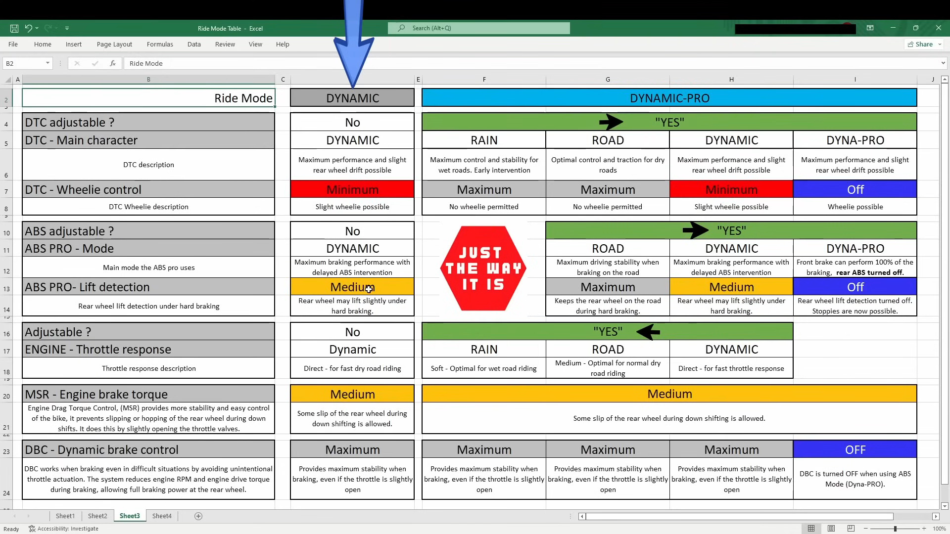Select red Minimum cell in column D
Screen dimensions: 950x534
click(352, 189)
